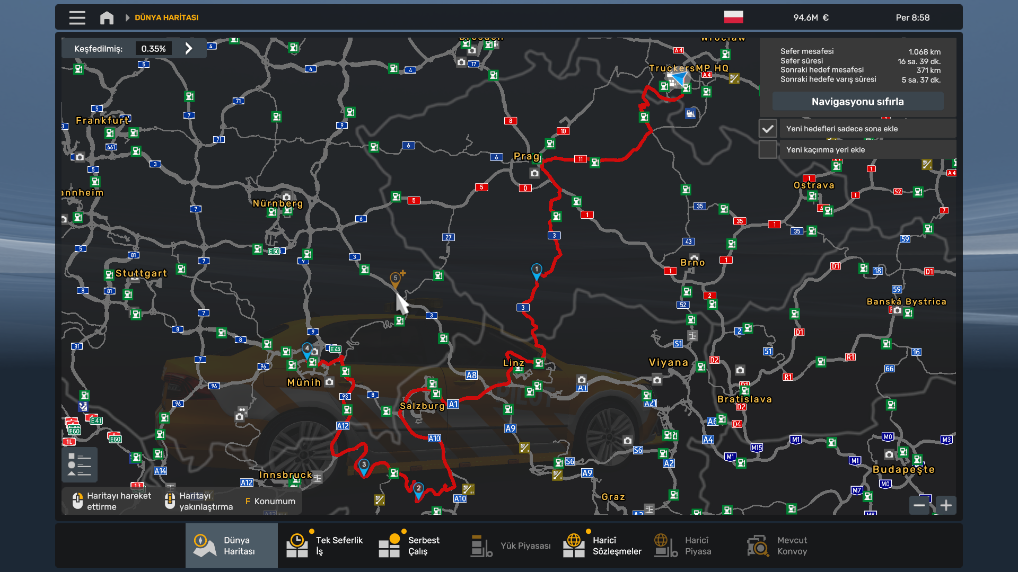Click the Polish flag icon
Screen dimensions: 1018x572
733,17
